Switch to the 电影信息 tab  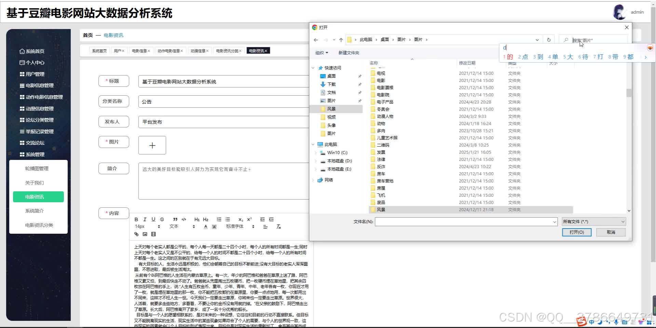(141, 51)
